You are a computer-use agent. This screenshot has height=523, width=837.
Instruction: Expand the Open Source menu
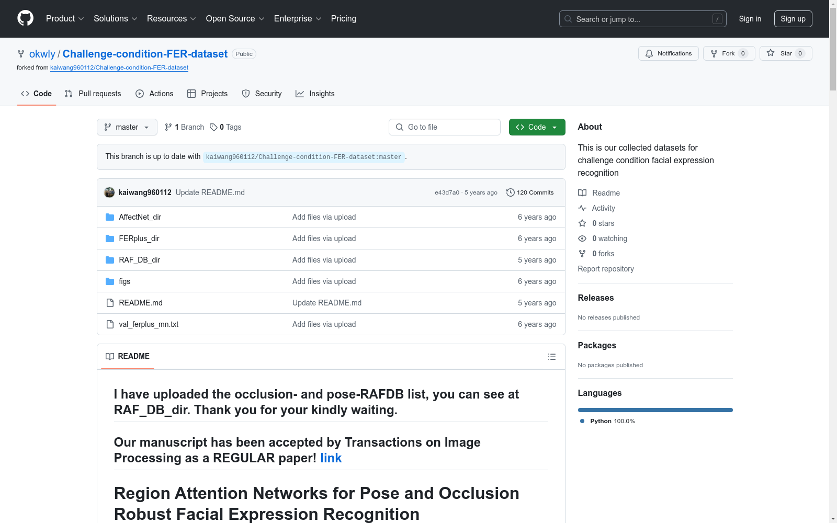click(x=235, y=19)
